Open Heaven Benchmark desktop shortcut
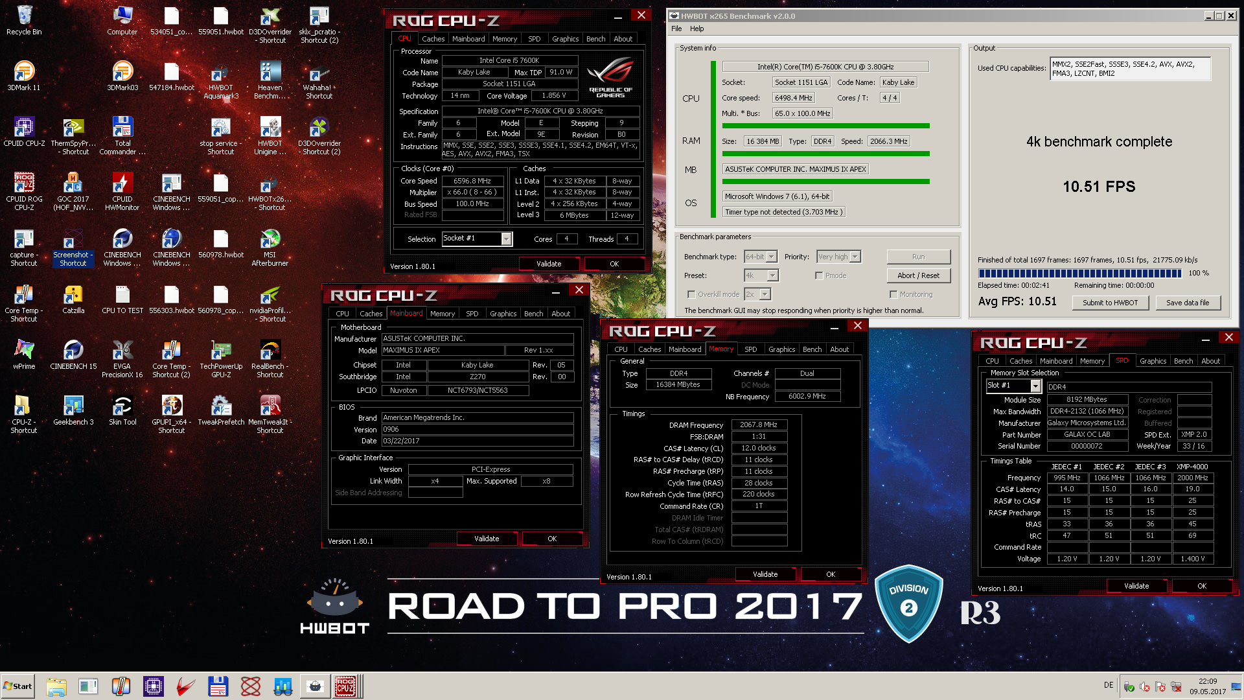This screenshot has width=1244, height=700. [x=270, y=80]
